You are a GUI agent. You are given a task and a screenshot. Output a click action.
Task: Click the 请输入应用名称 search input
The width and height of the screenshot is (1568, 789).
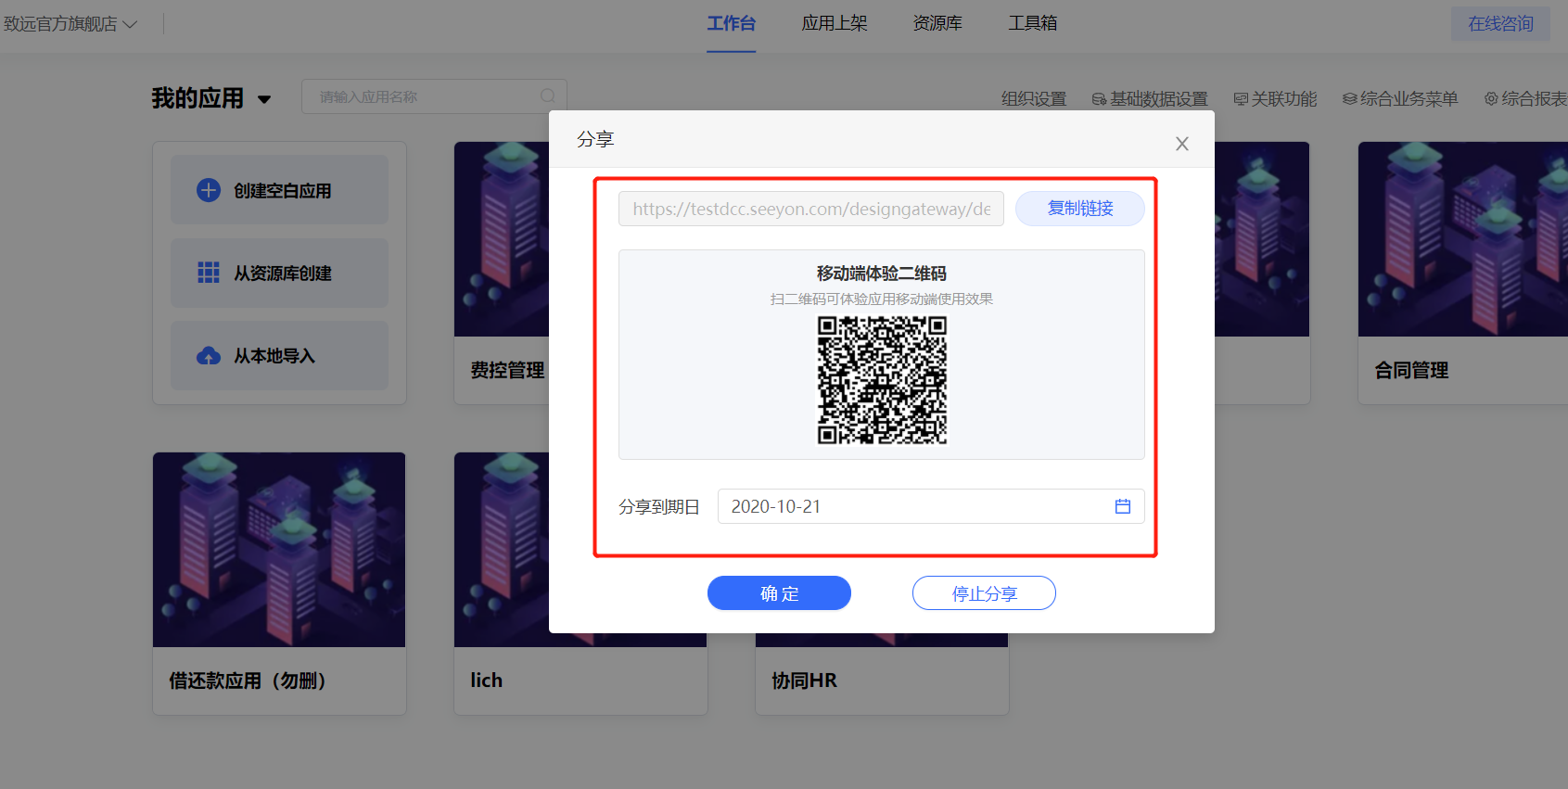click(434, 96)
